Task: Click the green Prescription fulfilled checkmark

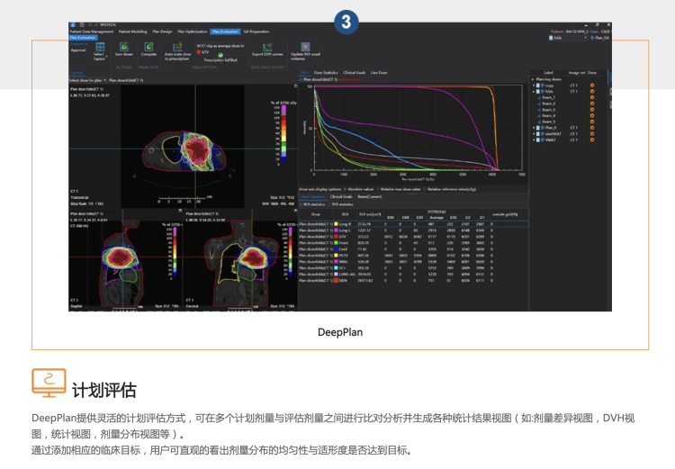Action: click(220, 55)
